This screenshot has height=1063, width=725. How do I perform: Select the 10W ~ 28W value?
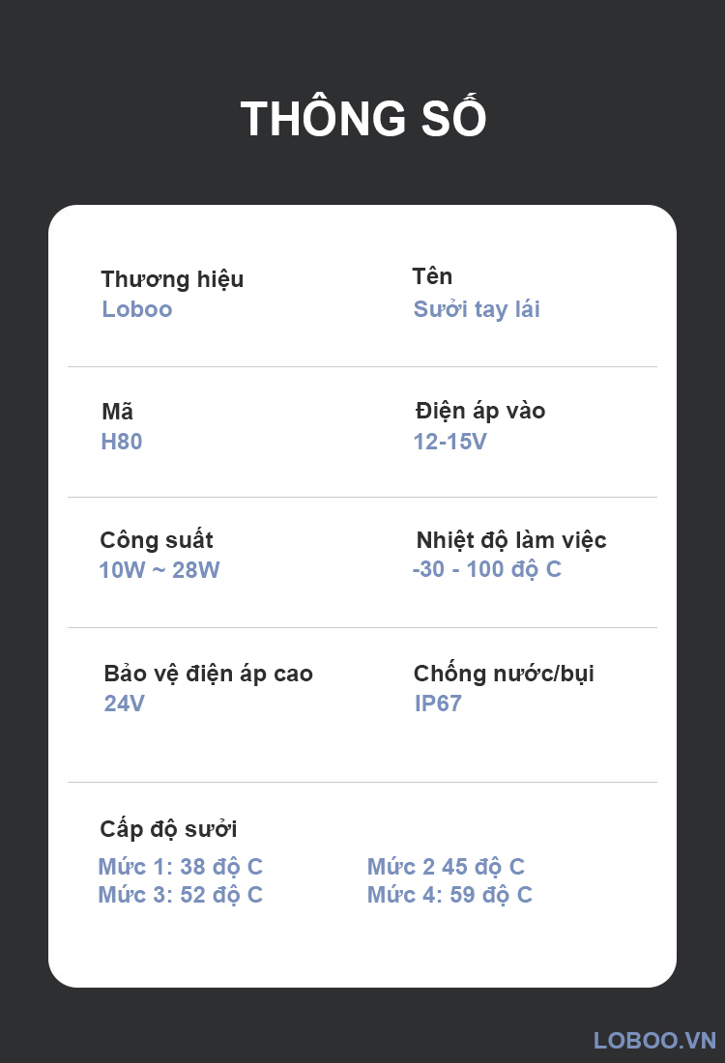159,570
